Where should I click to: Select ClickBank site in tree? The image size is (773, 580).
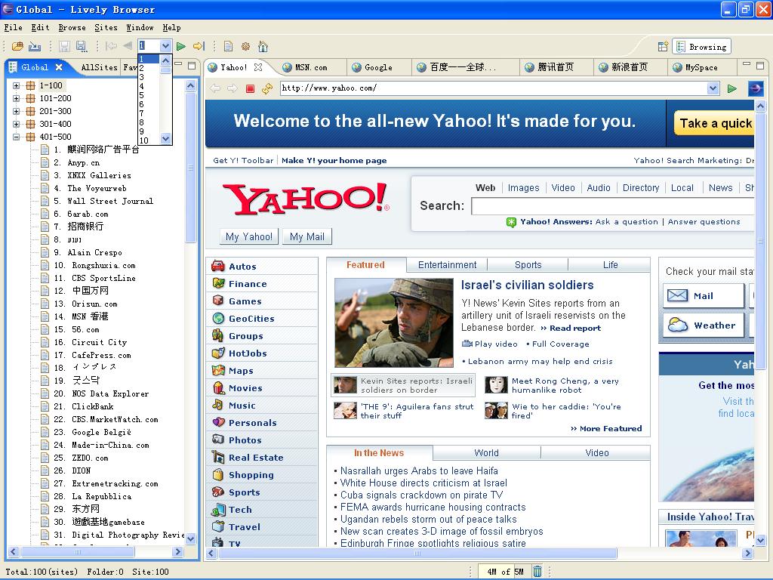pyautogui.click(x=93, y=406)
